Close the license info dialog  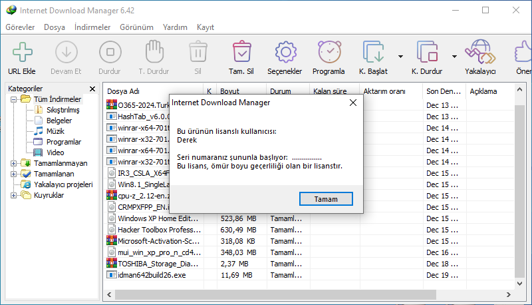tap(353, 103)
